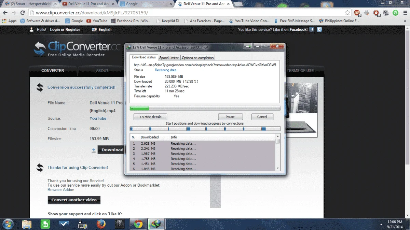Open the Philippines Online bookmark
The image size is (410, 230).
(339, 21)
